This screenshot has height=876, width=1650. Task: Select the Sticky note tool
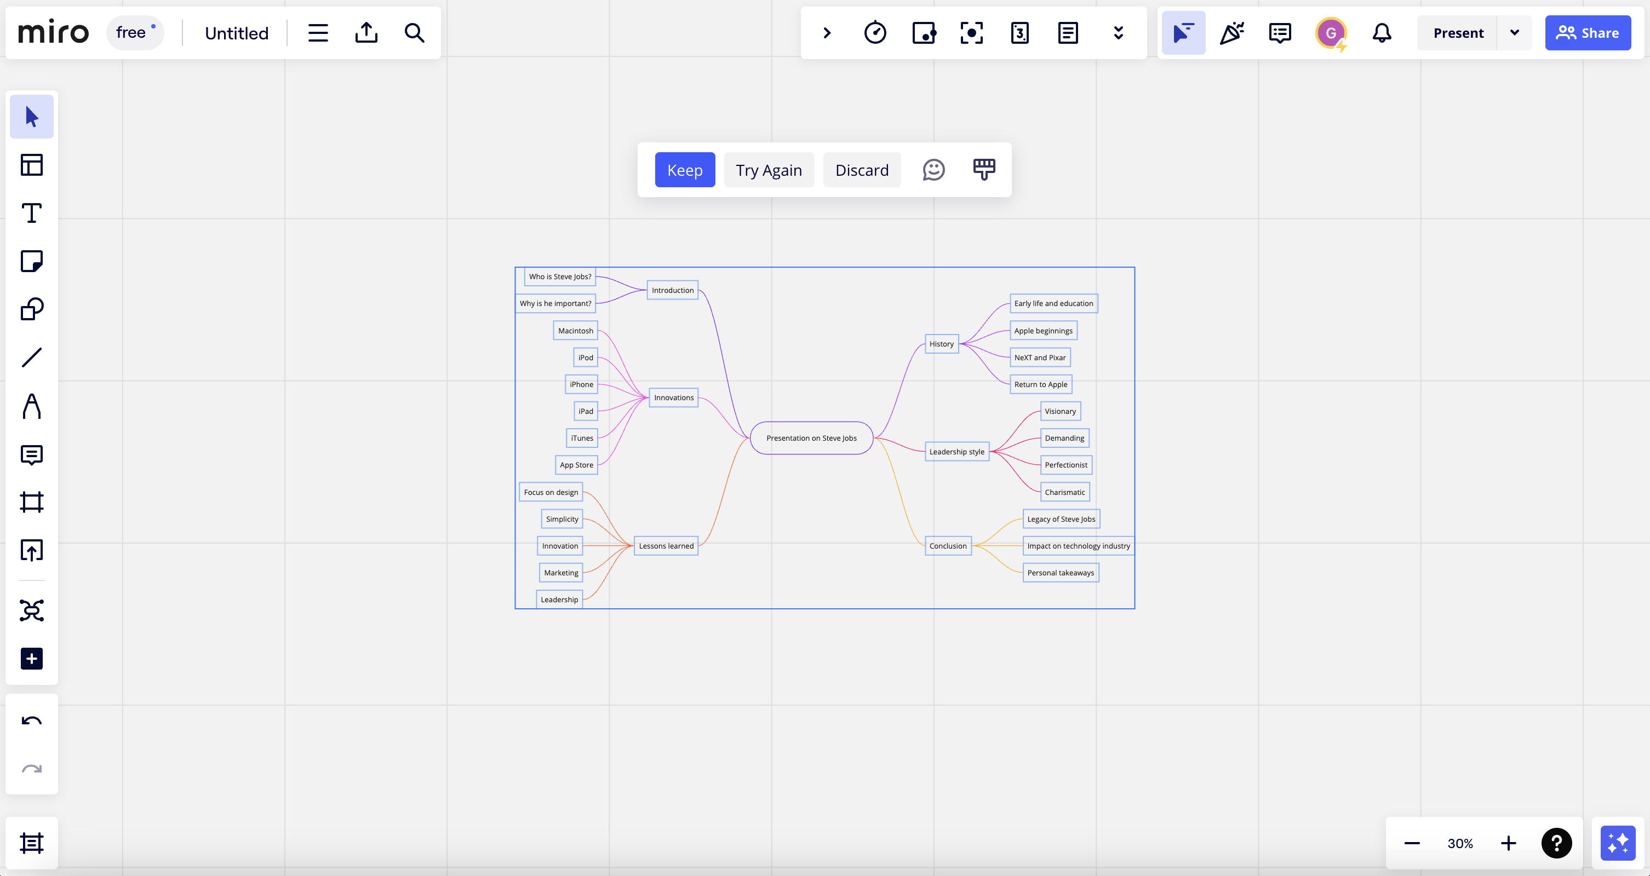[x=31, y=261]
